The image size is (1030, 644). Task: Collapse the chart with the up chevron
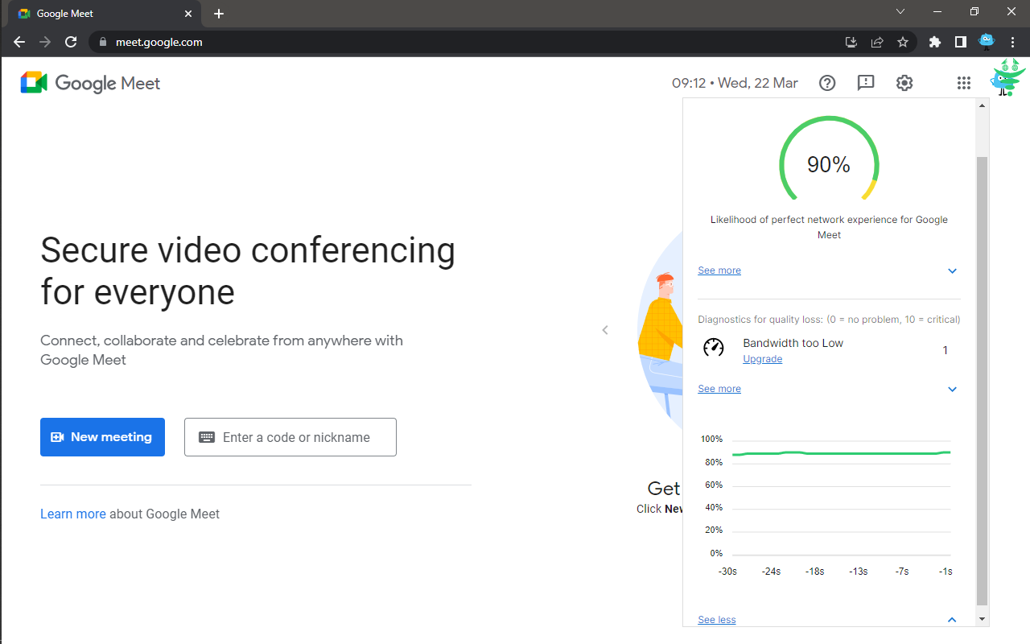point(952,620)
